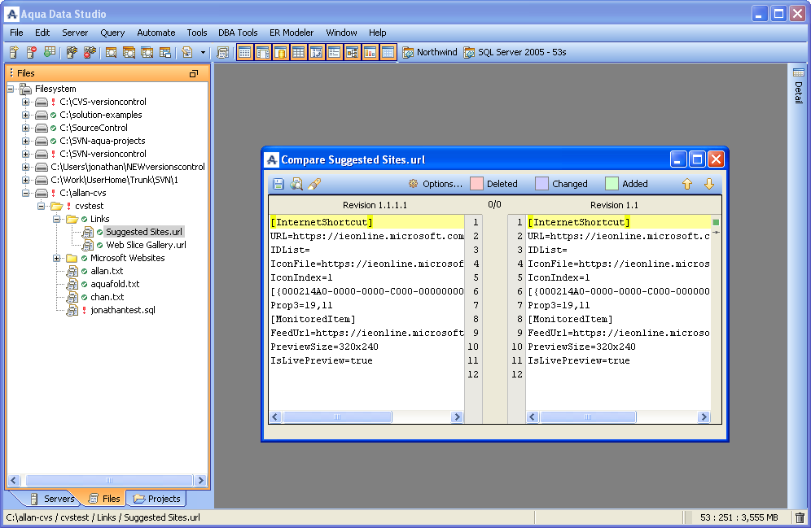Open the DBA Tools menu
The image size is (811, 528).
click(238, 33)
